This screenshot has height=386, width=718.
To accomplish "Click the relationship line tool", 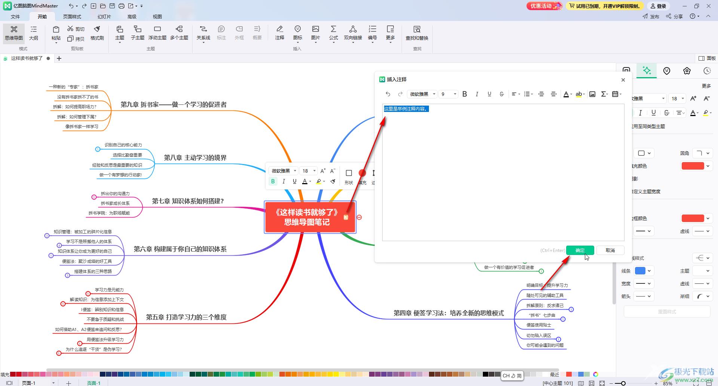I will coord(203,29).
